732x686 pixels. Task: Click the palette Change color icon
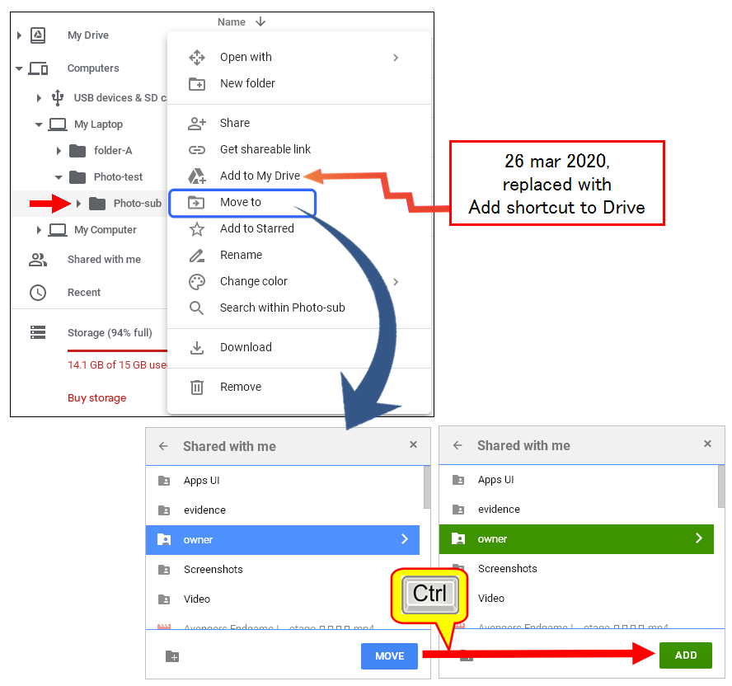point(196,282)
